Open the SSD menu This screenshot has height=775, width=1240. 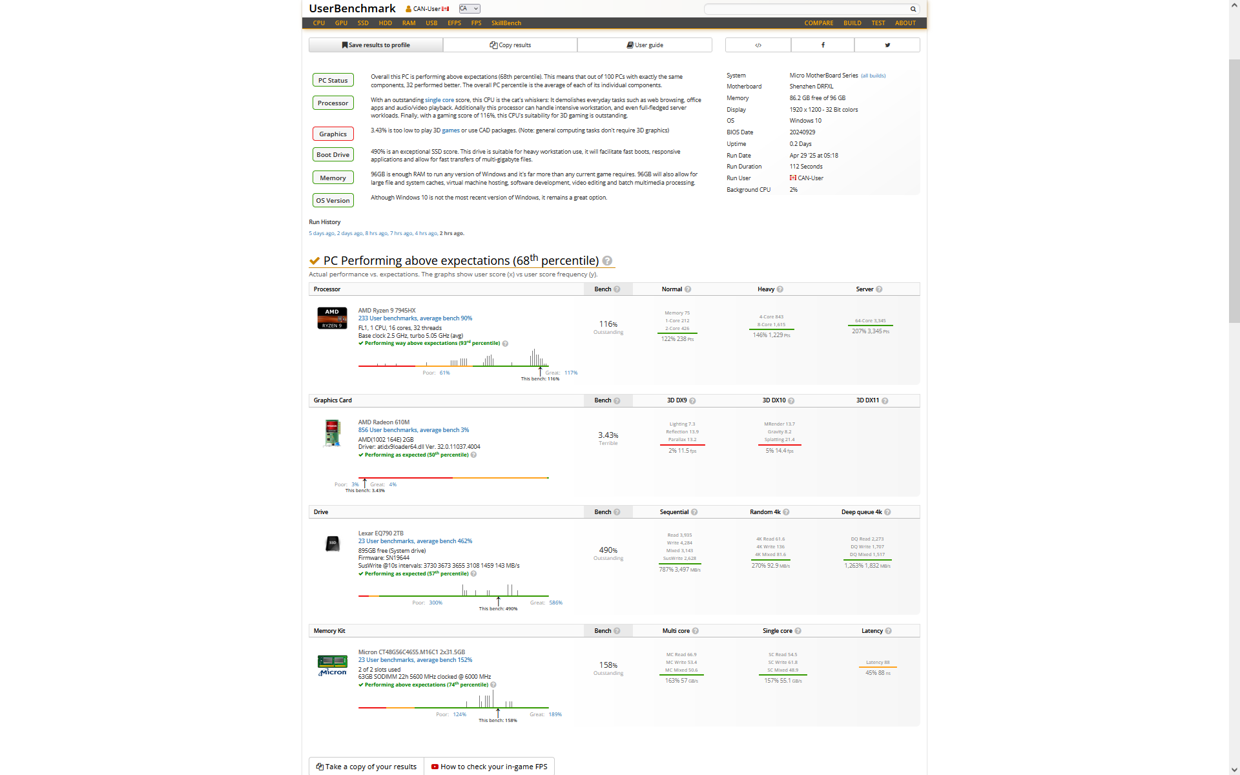(x=363, y=23)
